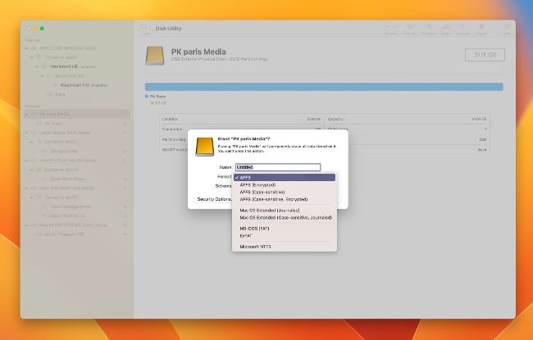Click the orange external drive icon in dialog
The width and height of the screenshot is (533, 340).
tap(205, 146)
